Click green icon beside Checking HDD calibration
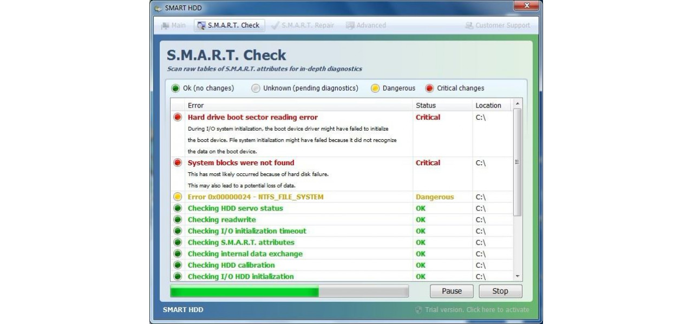 177,265
